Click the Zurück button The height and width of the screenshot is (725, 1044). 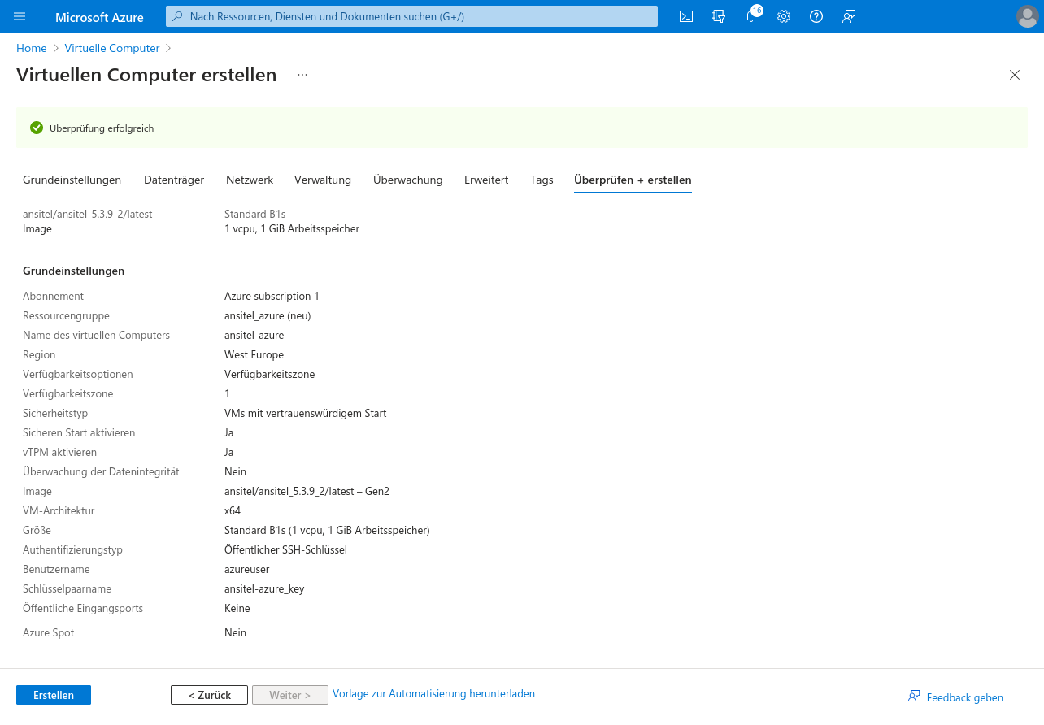point(209,695)
